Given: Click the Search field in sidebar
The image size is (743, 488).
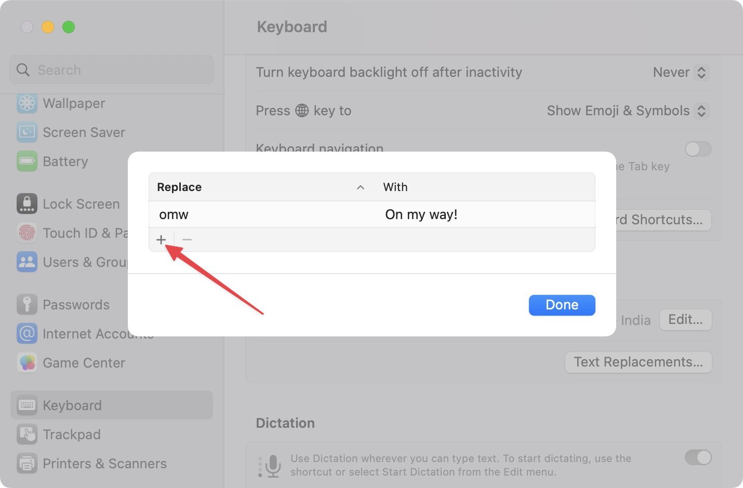Looking at the screenshot, I should click(112, 70).
